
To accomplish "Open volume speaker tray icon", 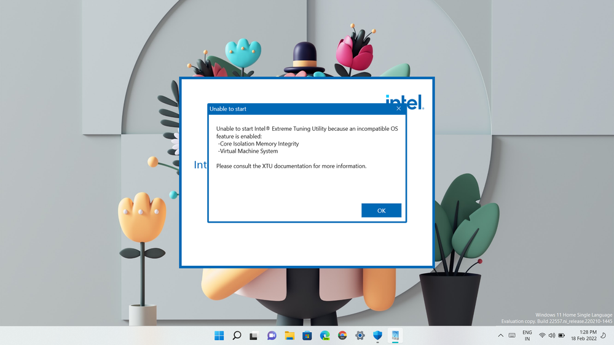I will point(552,336).
